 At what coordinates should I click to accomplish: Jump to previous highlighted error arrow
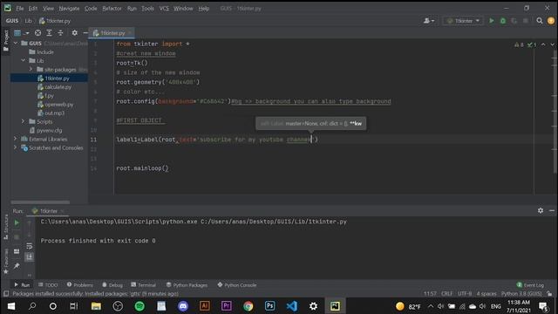click(x=543, y=44)
